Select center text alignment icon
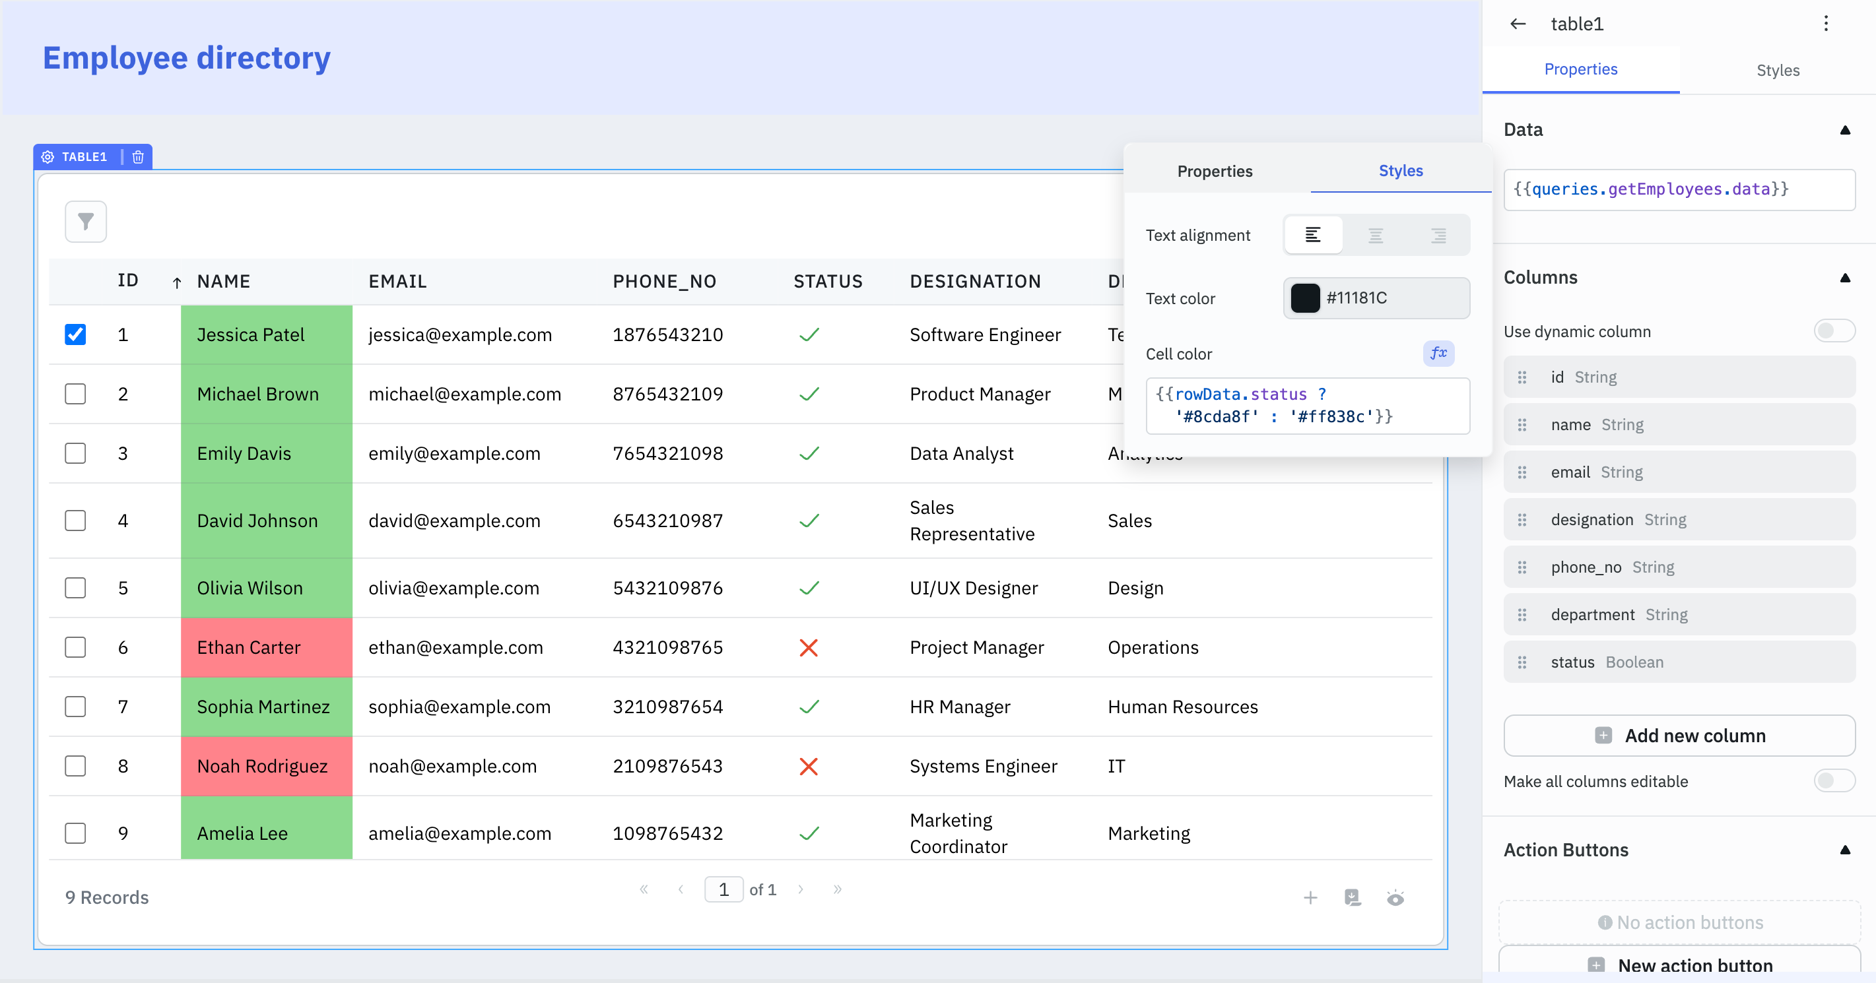The width and height of the screenshot is (1876, 983). click(1375, 235)
